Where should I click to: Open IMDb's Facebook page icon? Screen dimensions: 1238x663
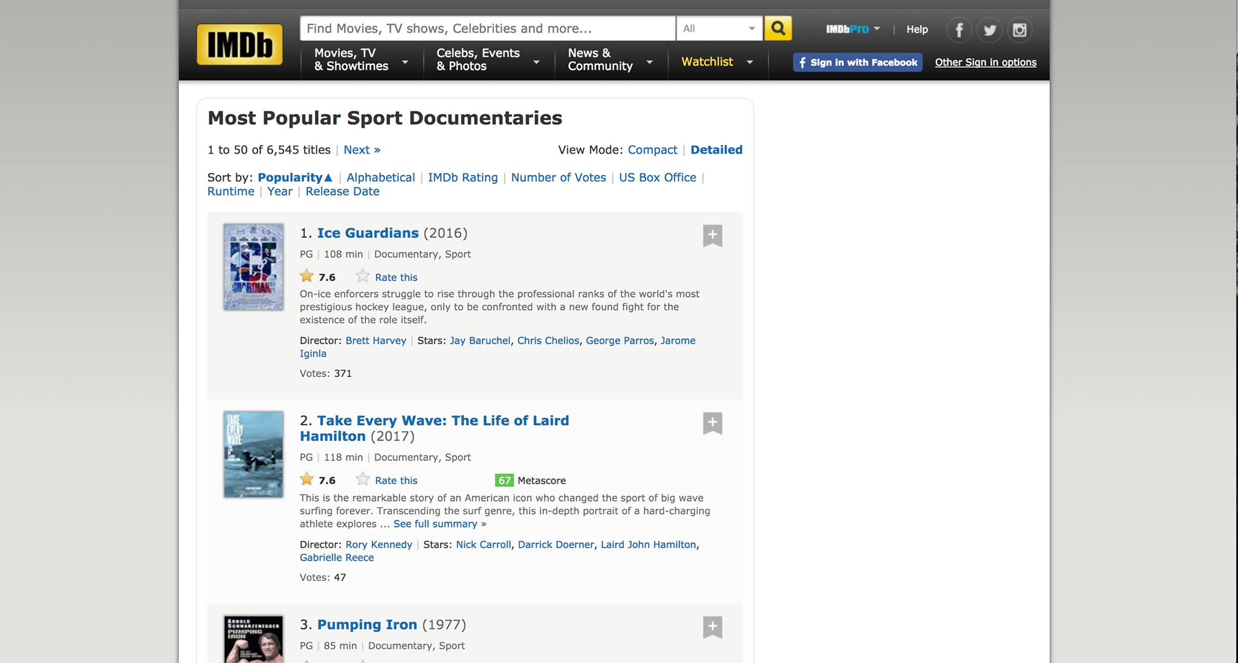[x=959, y=30]
